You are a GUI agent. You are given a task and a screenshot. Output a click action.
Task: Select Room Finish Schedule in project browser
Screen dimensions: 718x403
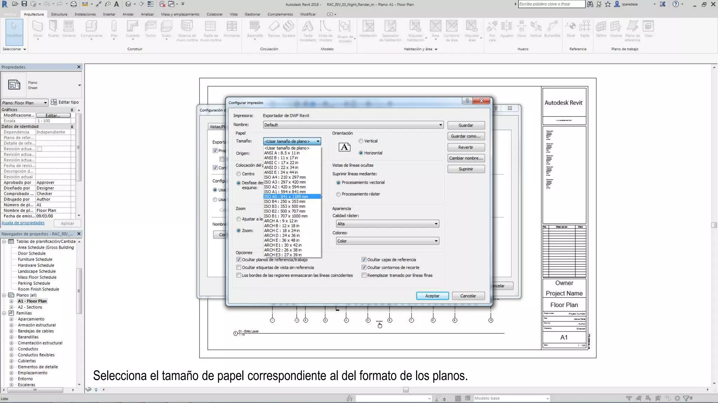pyautogui.click(x=39, y=289)
